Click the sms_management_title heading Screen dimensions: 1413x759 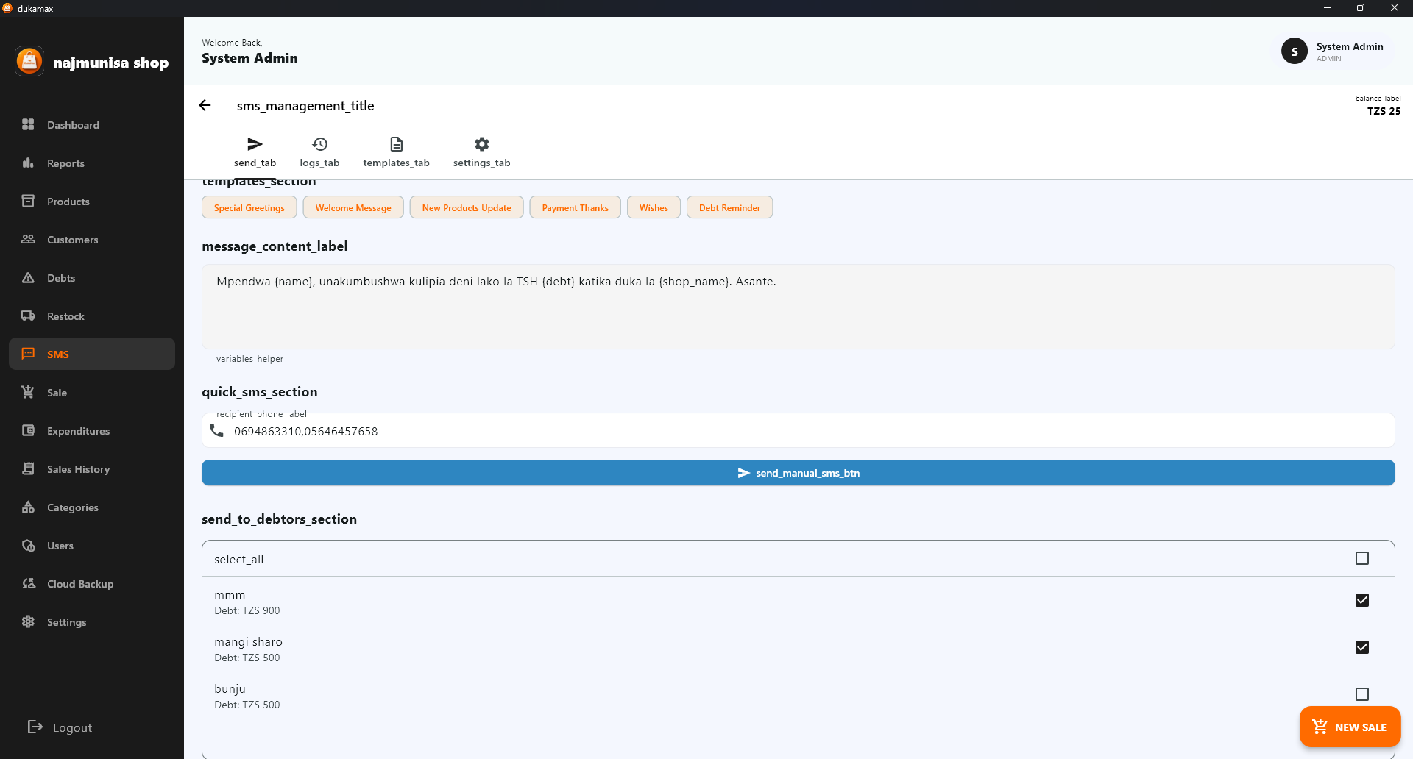click(x=305, y=105)
